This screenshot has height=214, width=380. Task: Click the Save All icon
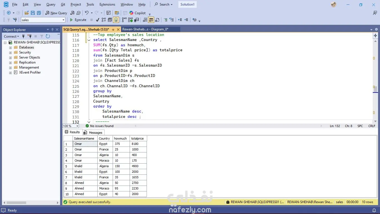coord(39,13)
